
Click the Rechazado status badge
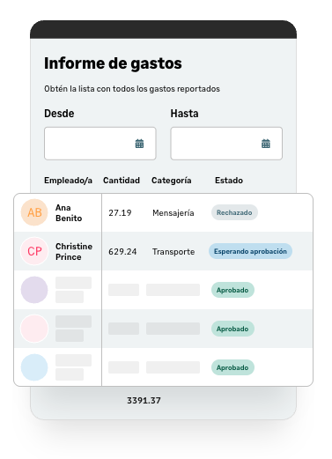click(x=234, y=212)
